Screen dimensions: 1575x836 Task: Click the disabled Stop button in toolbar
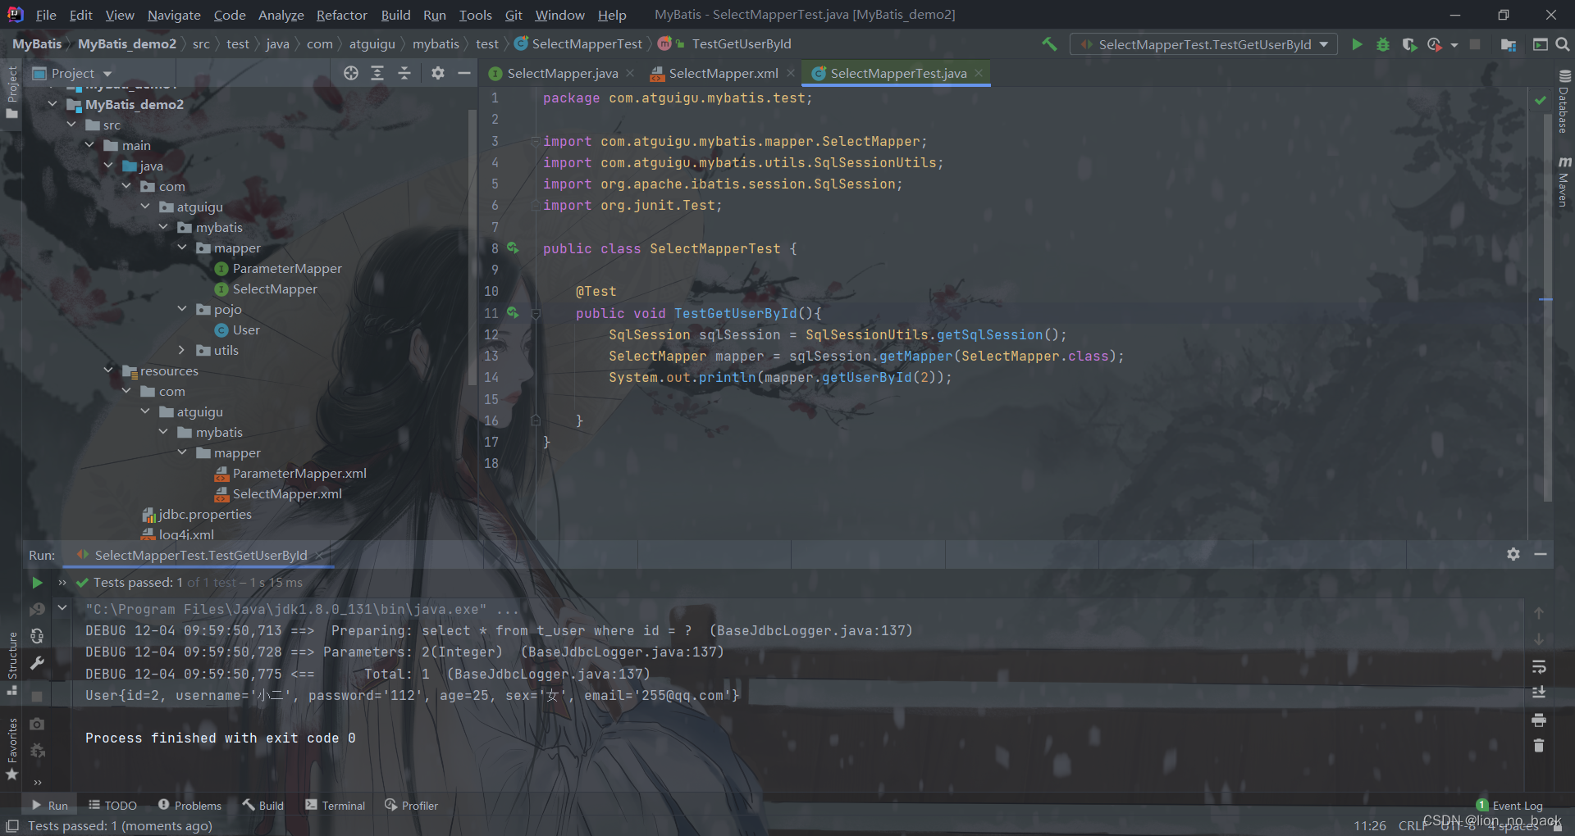tap(1475, 44)
